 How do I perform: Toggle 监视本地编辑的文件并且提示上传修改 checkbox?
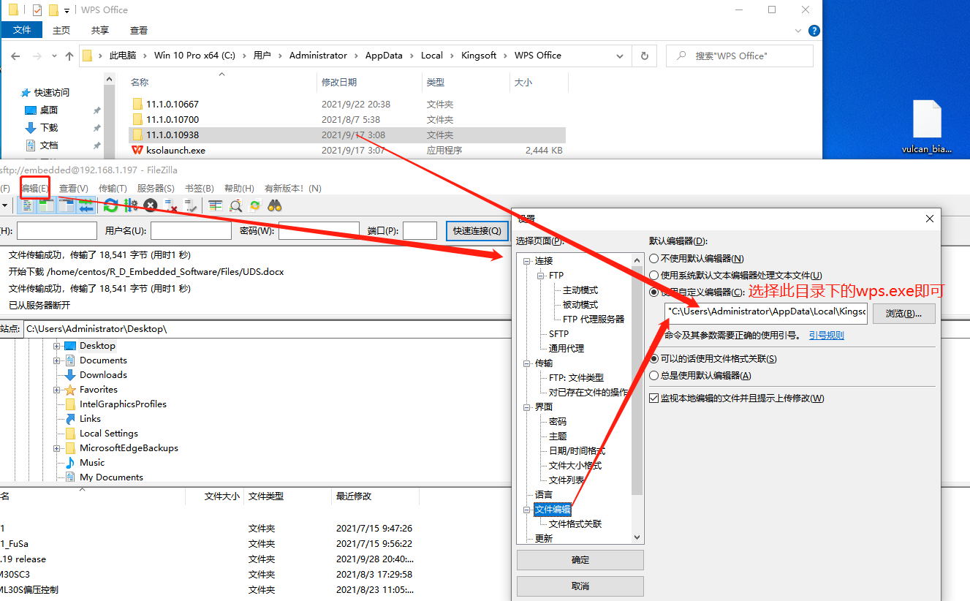pos(654,398)
